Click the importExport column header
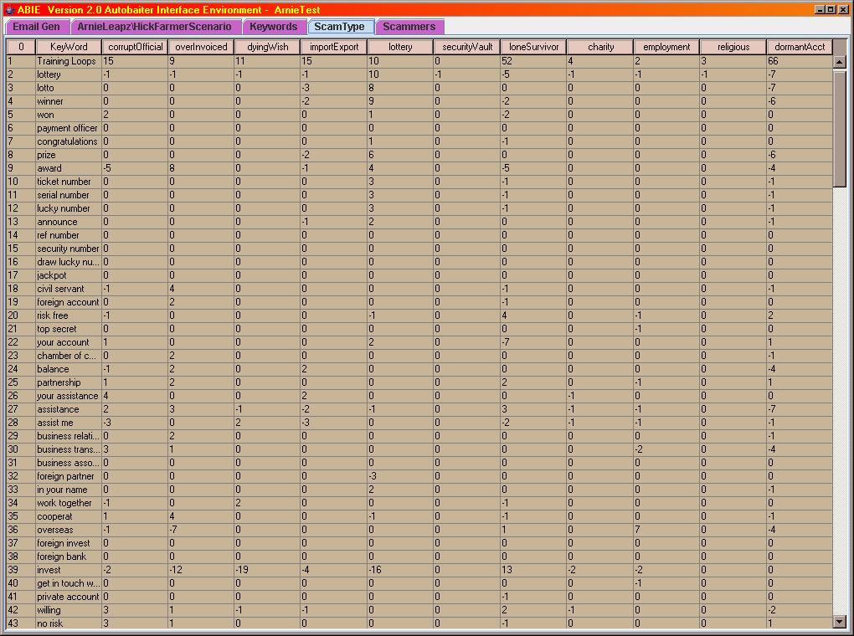This screenshot has height=636, width=854. pos(334,47)
